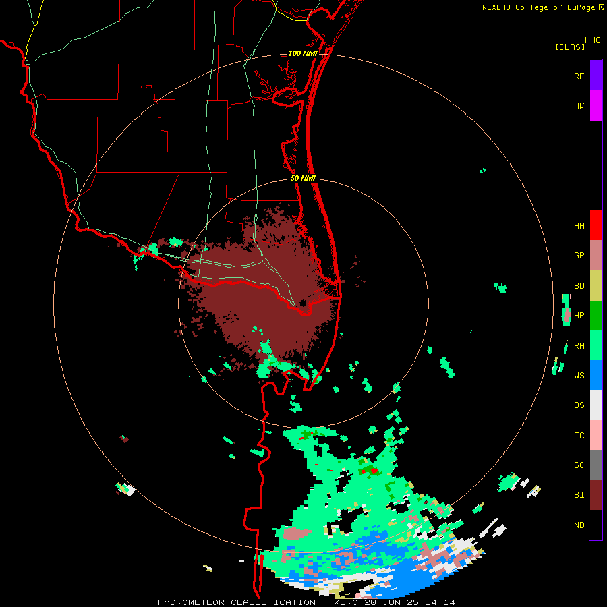Click the GR legend label
This screenshot has width=607, height=607.
click(x=579, y=256)
